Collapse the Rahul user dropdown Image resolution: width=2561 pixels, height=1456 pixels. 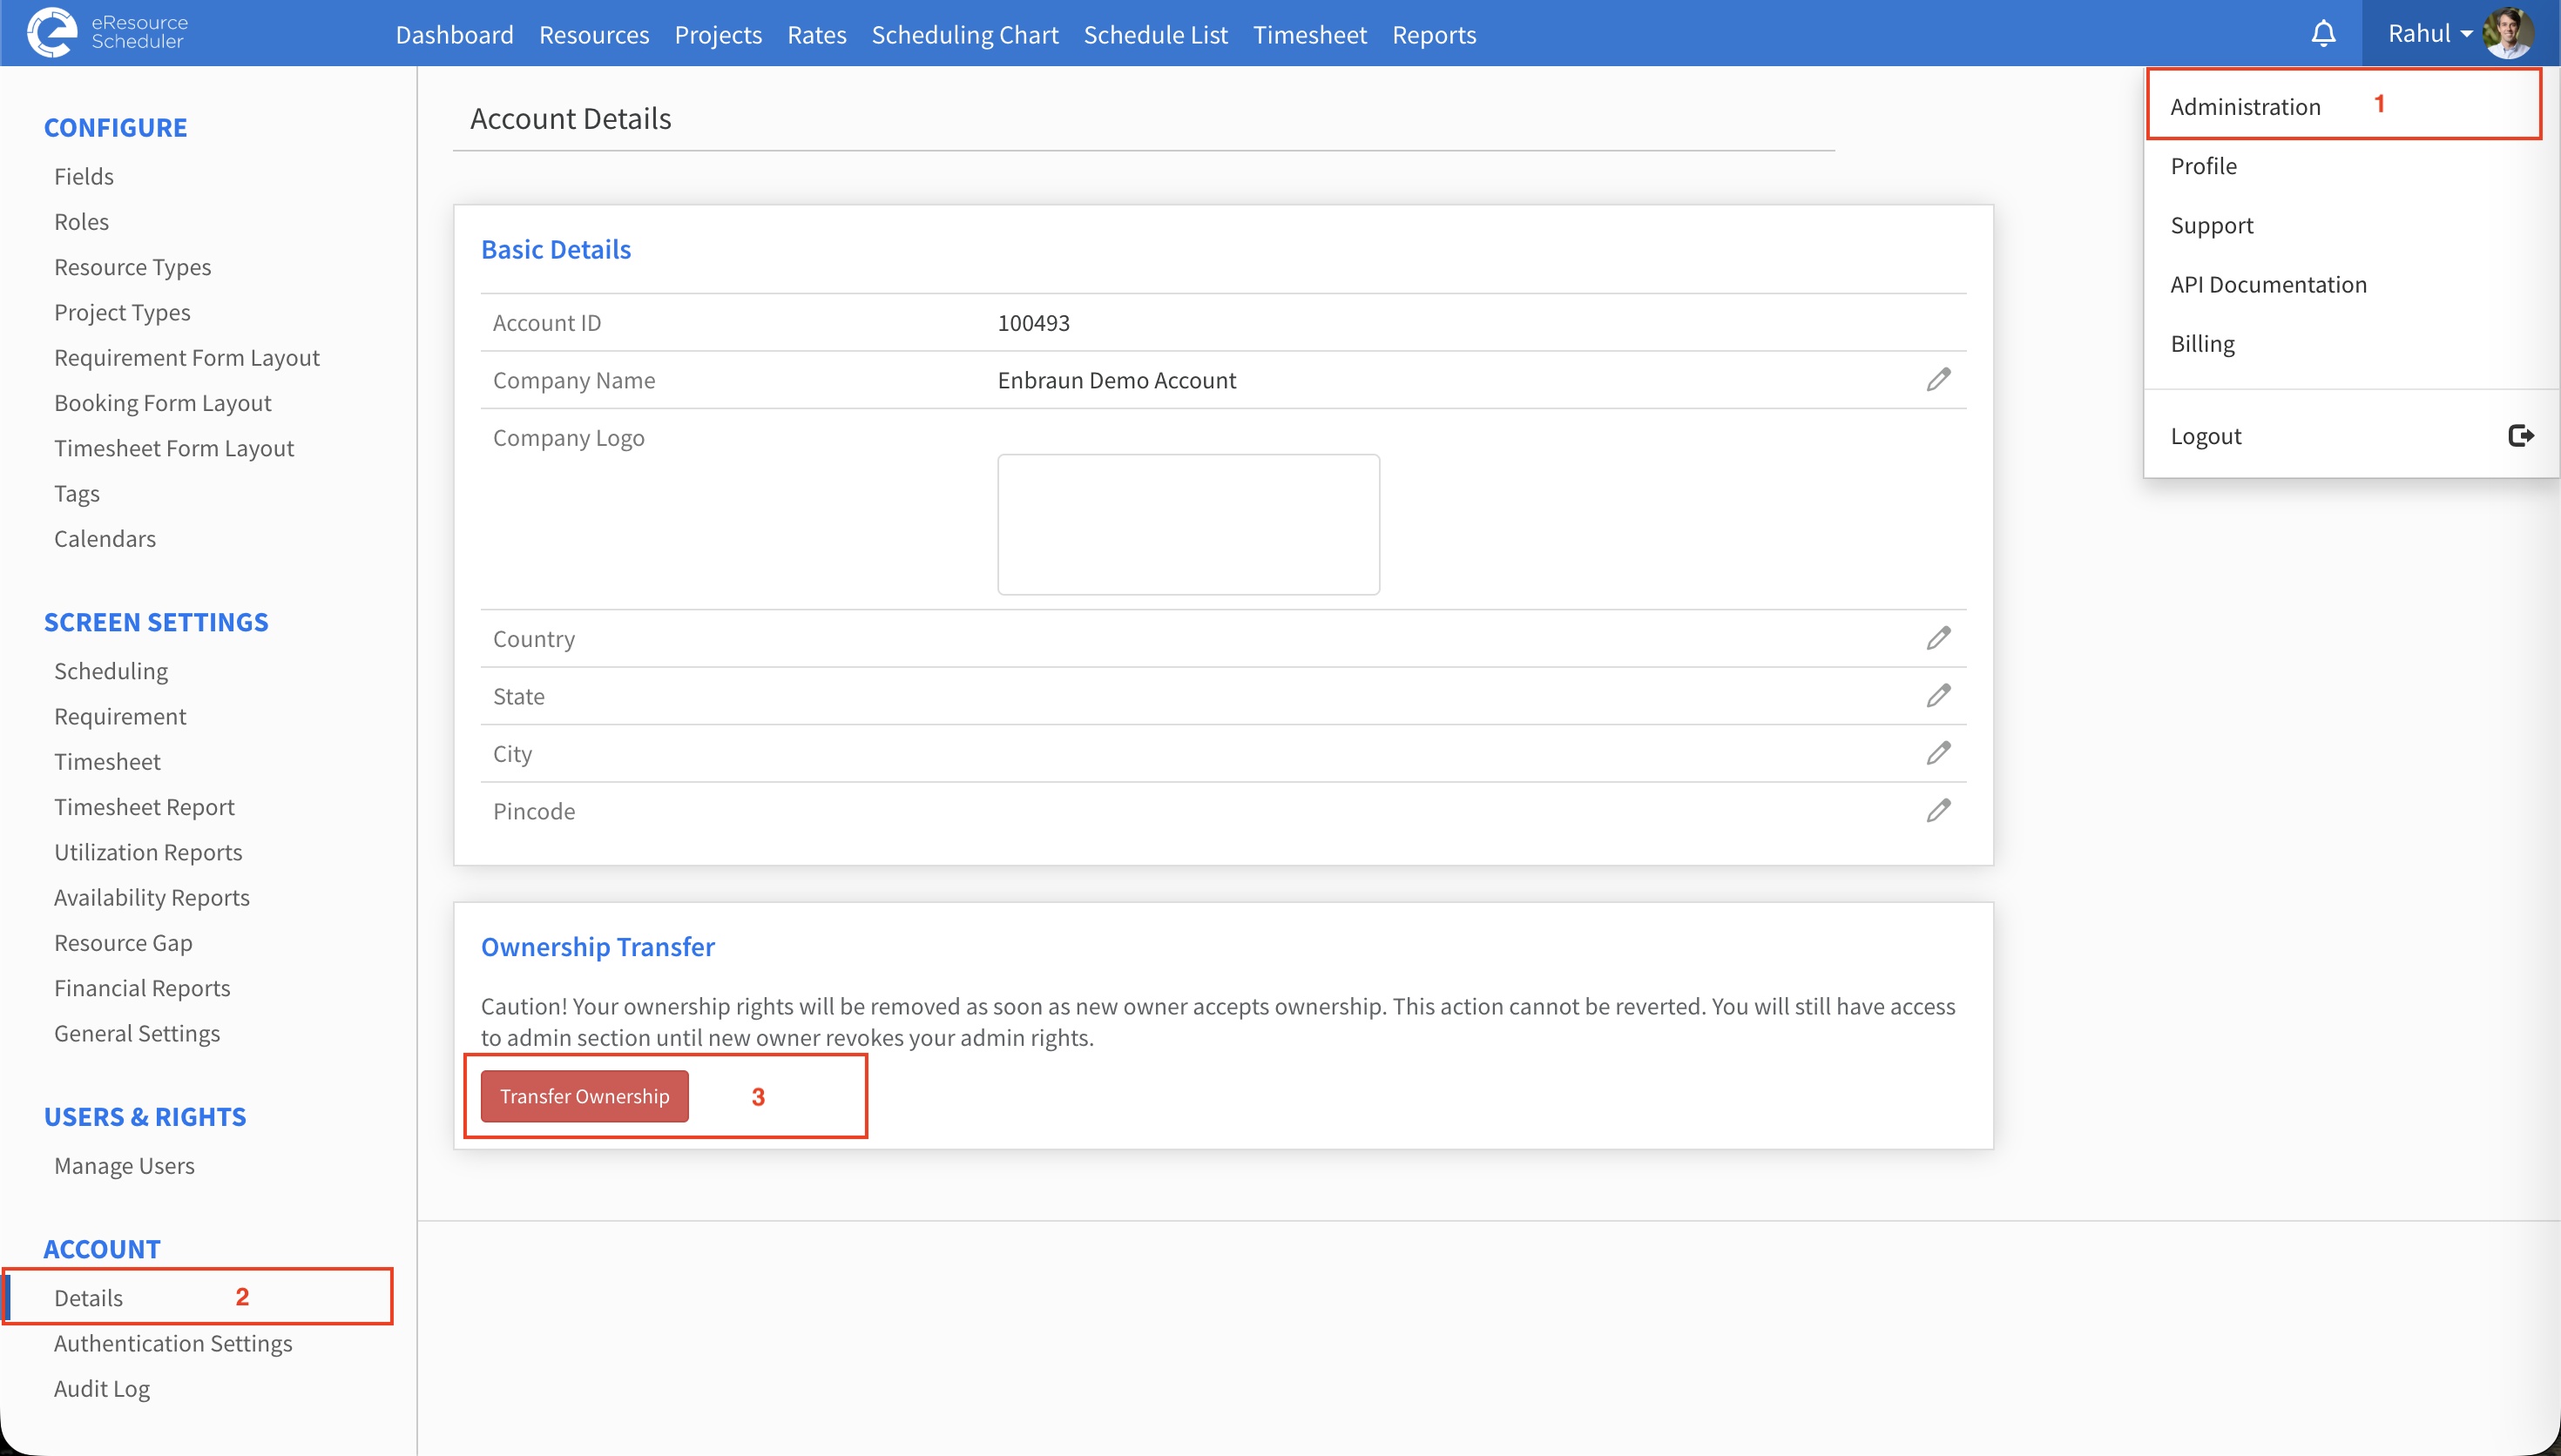pyautogui.click(x=2430, y=34)
